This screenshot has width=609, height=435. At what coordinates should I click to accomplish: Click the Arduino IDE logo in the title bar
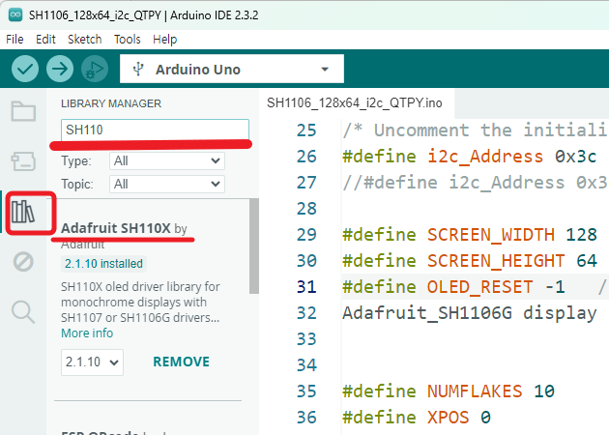point(15,15)
